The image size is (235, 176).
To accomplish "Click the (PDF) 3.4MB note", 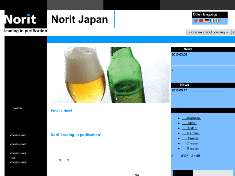I will coord(190,156).
